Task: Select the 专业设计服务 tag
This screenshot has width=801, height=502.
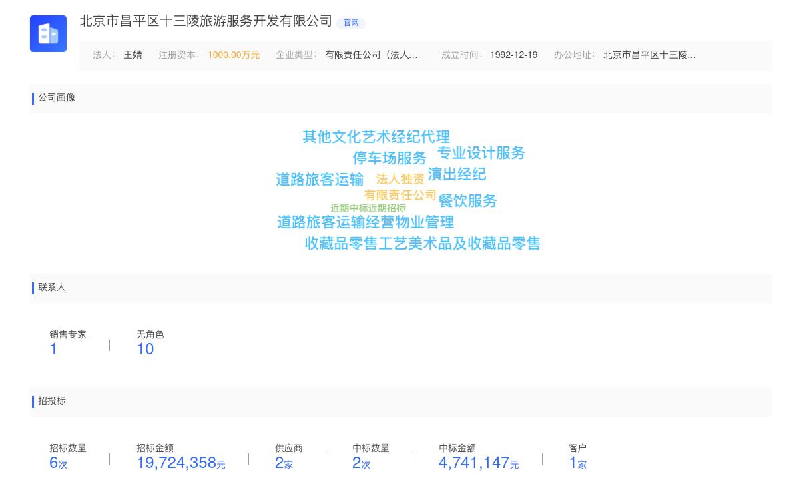Action: [x=481, y=153]
